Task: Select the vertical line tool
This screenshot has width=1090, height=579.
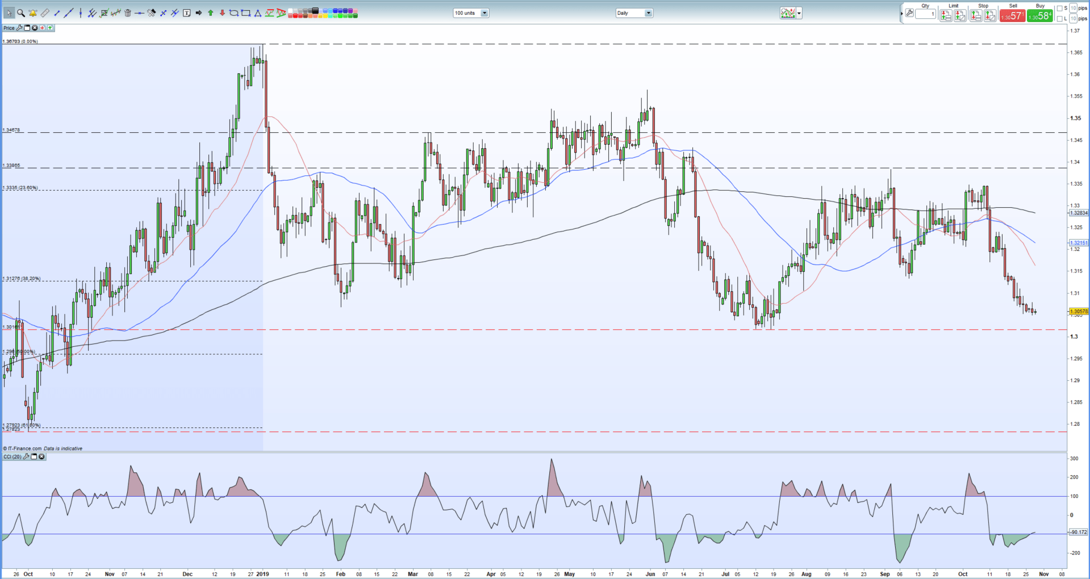Action: [x=81, y=13]
